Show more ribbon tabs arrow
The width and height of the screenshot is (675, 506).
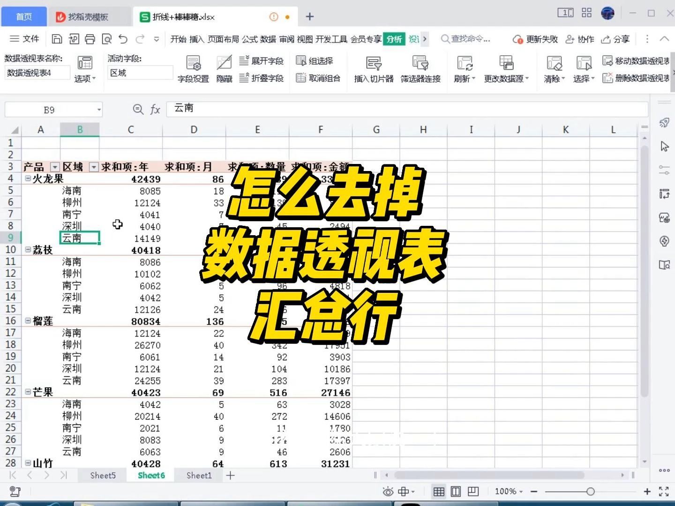tap(425, 39)
